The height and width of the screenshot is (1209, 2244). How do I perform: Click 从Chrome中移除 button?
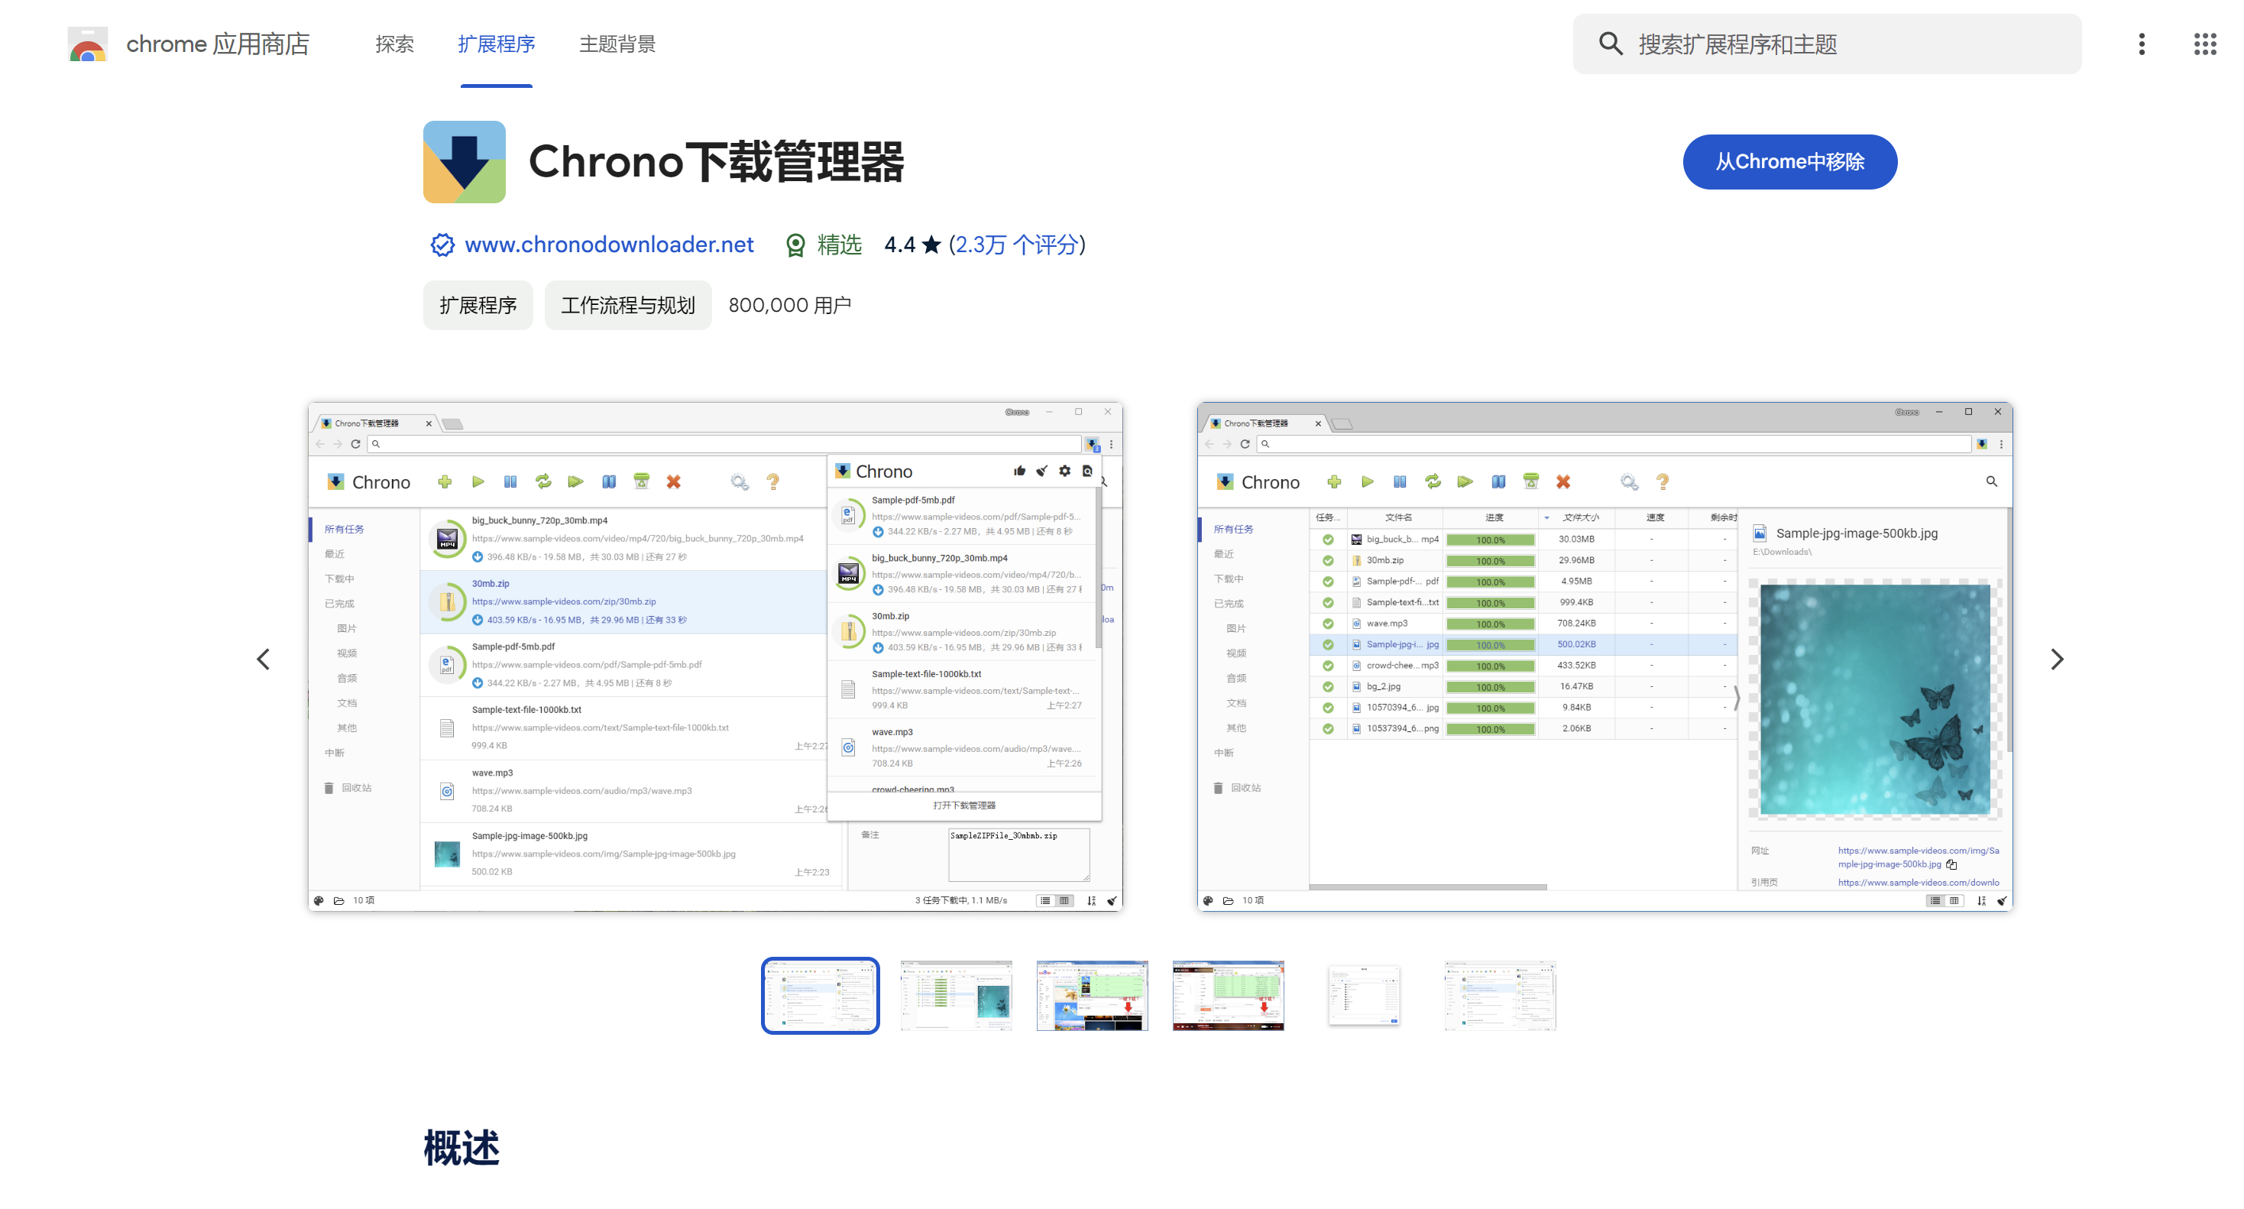(x=1789, y=162)
